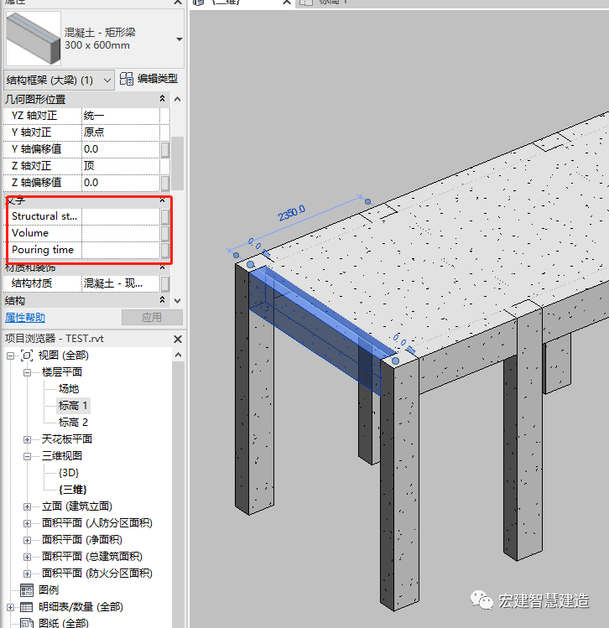This screenshot has height=628, width=609.
Task: Click properties scrollbar down arrow
Action: (x=178, y=301)
